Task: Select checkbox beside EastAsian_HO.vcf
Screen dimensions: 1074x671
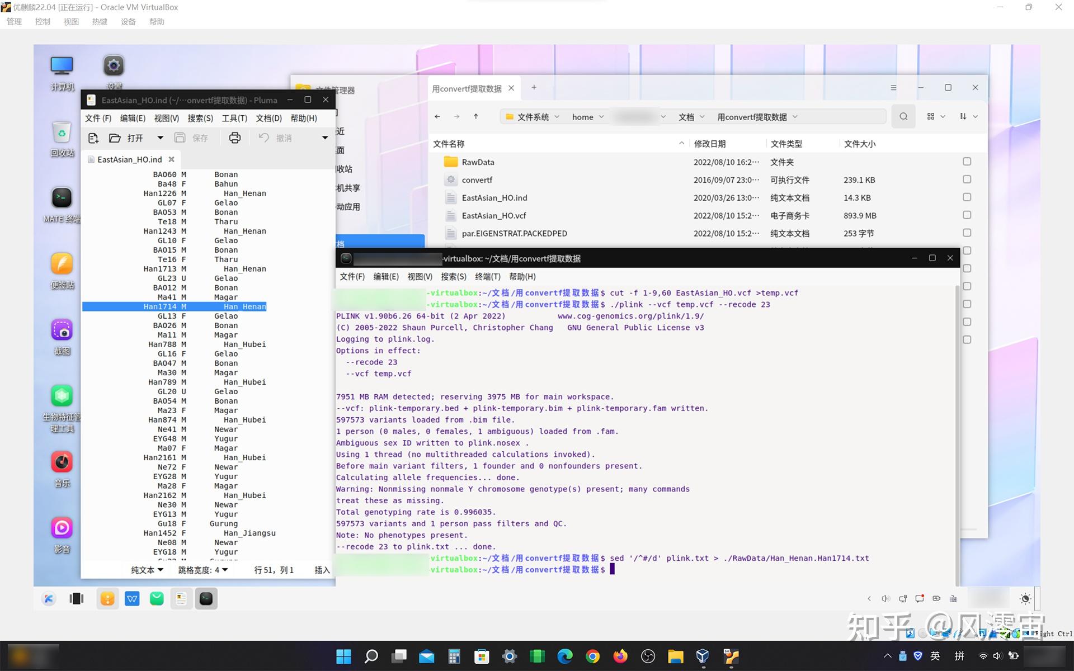Action: point(967,215)
